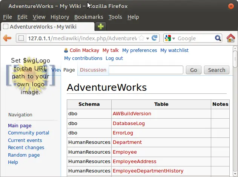Click the vertical scrollbar handle
Viewport: 238px width, 177px height.
click(x=235, y=59)
